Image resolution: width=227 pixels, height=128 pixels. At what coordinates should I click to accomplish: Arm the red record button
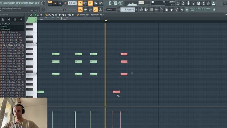tap(65, 3)
